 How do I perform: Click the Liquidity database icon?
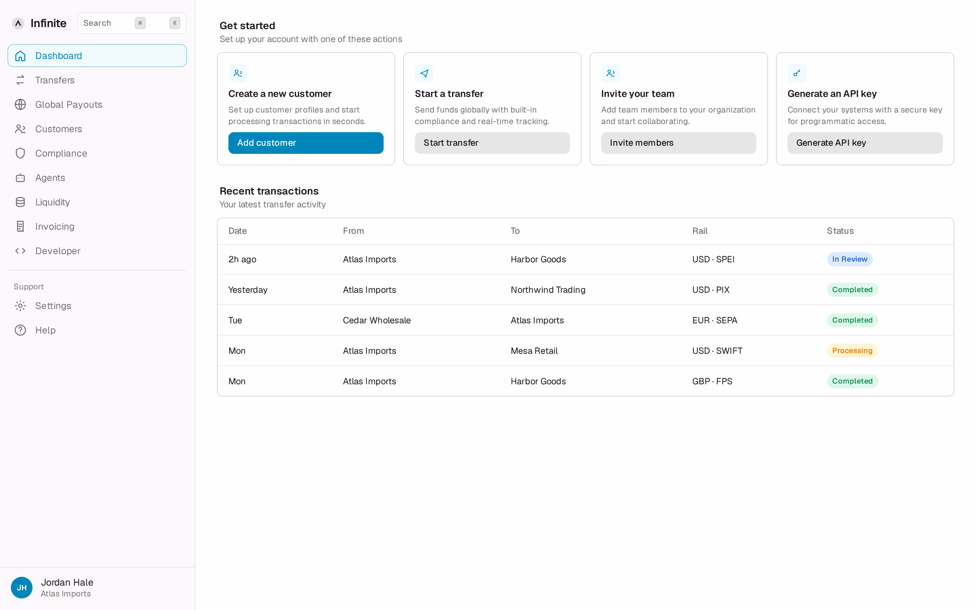coord(20,202)
